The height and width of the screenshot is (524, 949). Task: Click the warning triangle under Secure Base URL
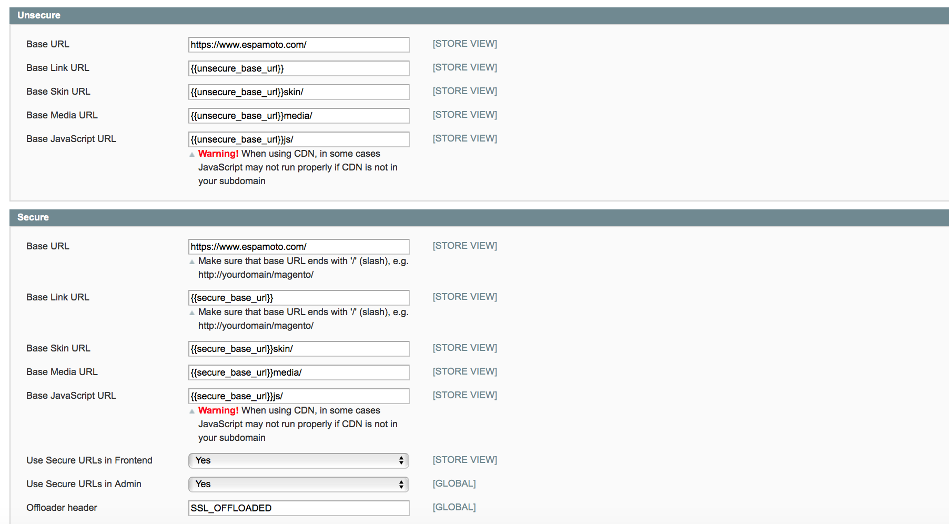click(192, 261)
